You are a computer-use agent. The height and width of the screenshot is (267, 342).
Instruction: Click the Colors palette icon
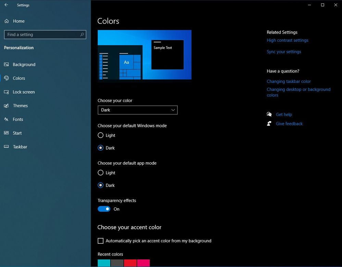tap(6, 78)
